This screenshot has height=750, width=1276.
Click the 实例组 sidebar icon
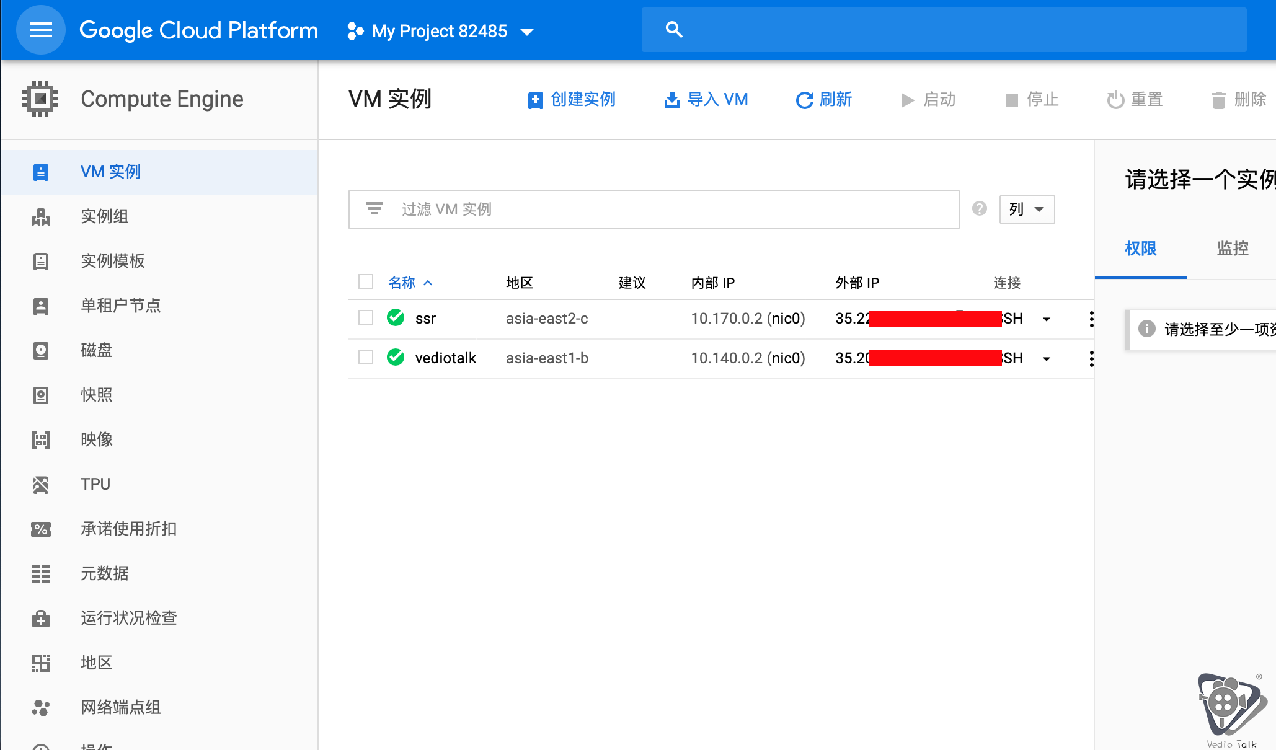pos(41,216)
